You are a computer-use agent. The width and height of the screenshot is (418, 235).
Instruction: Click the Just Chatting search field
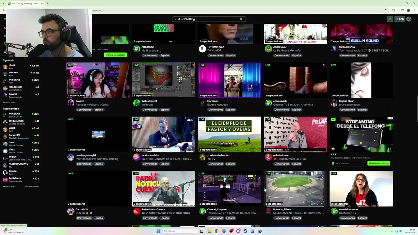coord(209,19)
